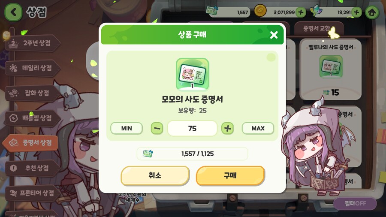Image resolution: width=386 pixels, height=217 pixels.
Task: Decrease purchase quantity with minus button
Action: (x=157, y=128)
